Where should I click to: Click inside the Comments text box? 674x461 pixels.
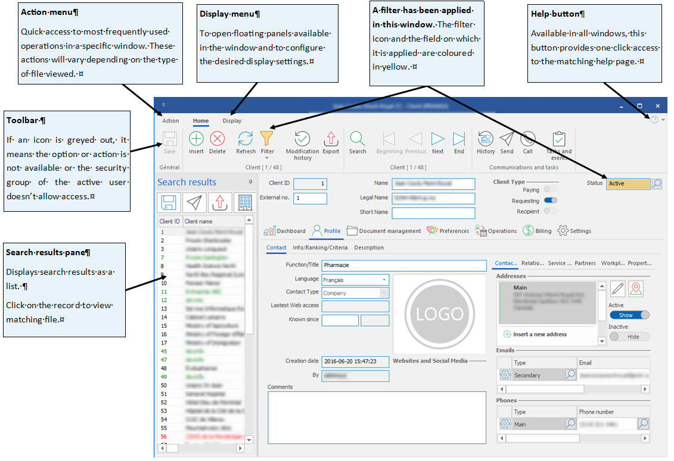point(377,416)
